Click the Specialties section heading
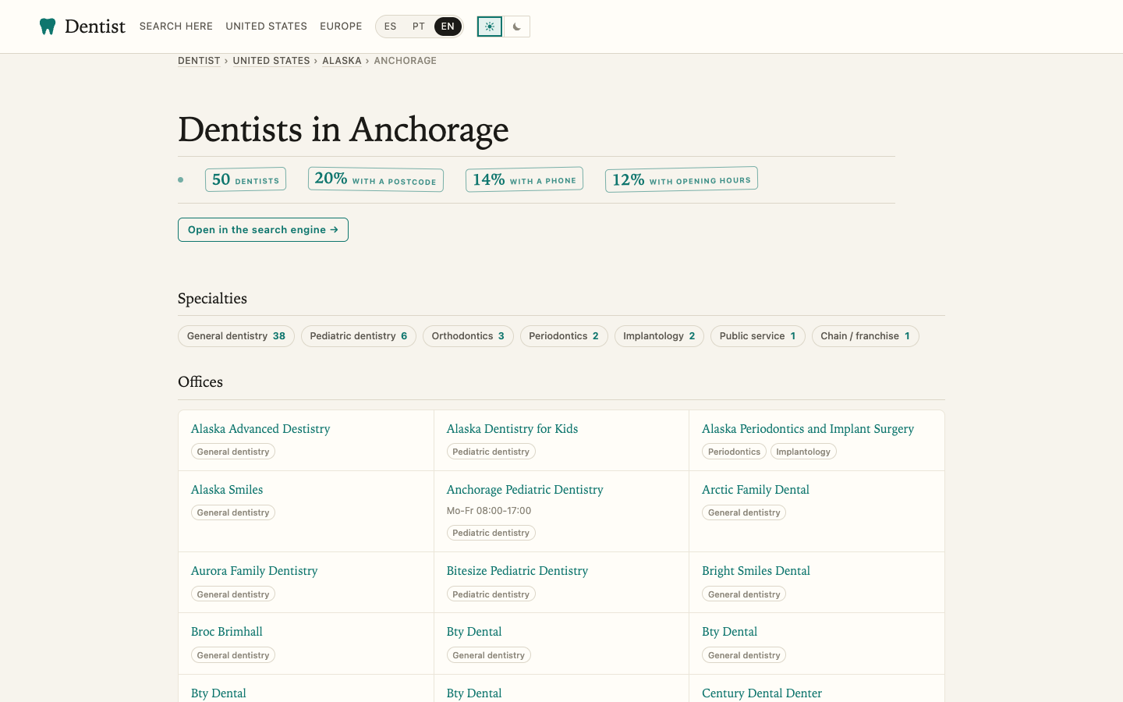This screenshot has width=1123, height=702. 212,299
